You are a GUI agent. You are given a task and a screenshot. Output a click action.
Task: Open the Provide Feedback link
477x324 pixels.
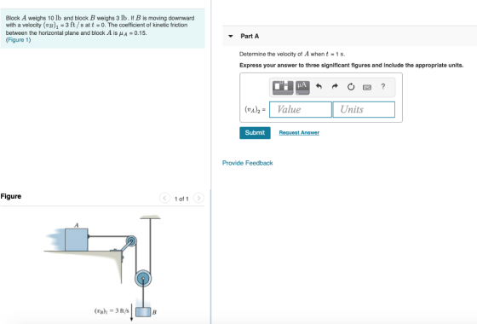pyautogui.click(x=247, y=163)
